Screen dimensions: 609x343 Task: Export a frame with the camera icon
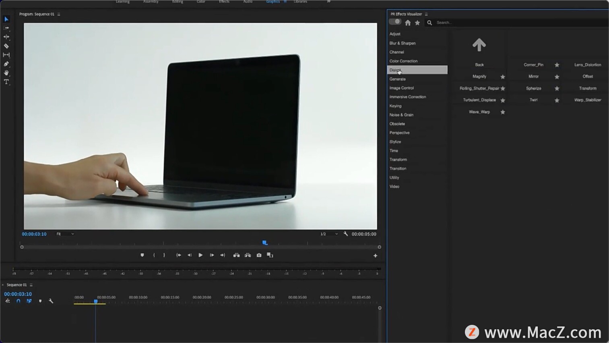click(x=259, y=255)
